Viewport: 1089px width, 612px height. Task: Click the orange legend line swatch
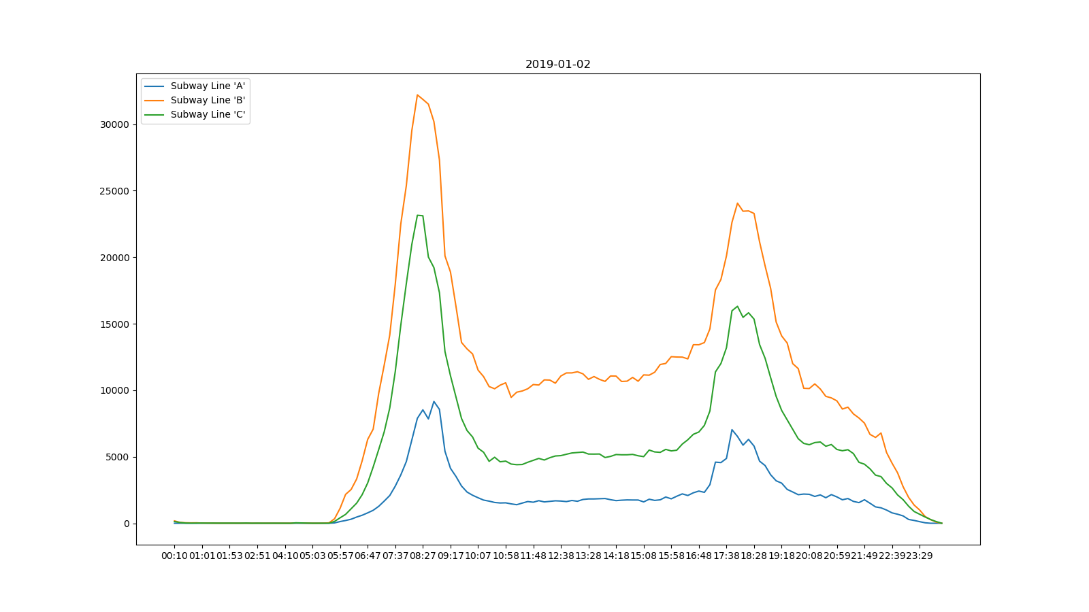coord(155,101)
